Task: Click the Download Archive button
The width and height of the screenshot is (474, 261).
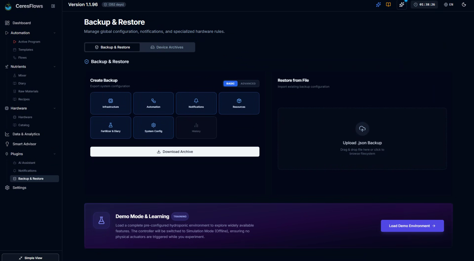Action: click(175, 152)
